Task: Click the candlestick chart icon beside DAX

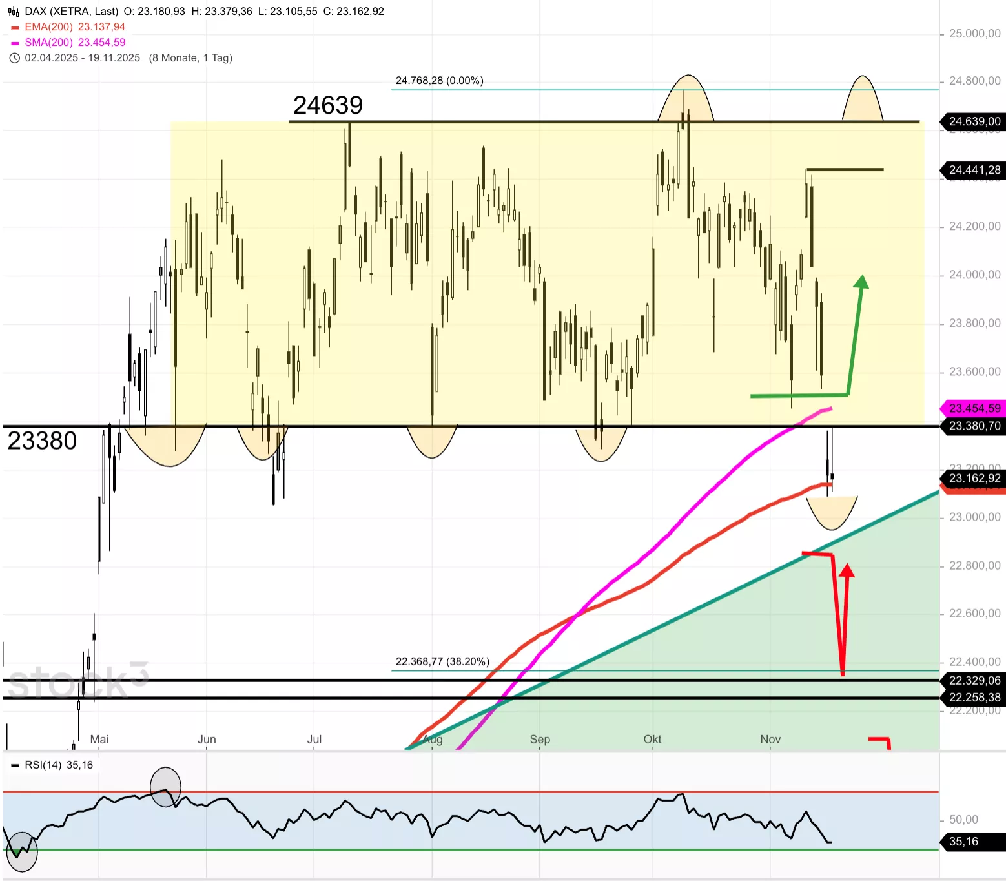Action: [x=14, y=12]
